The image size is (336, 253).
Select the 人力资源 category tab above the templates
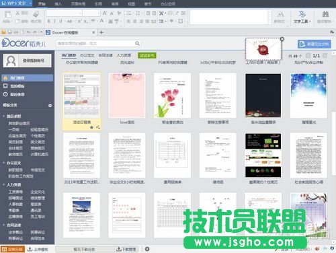[124, 55]
